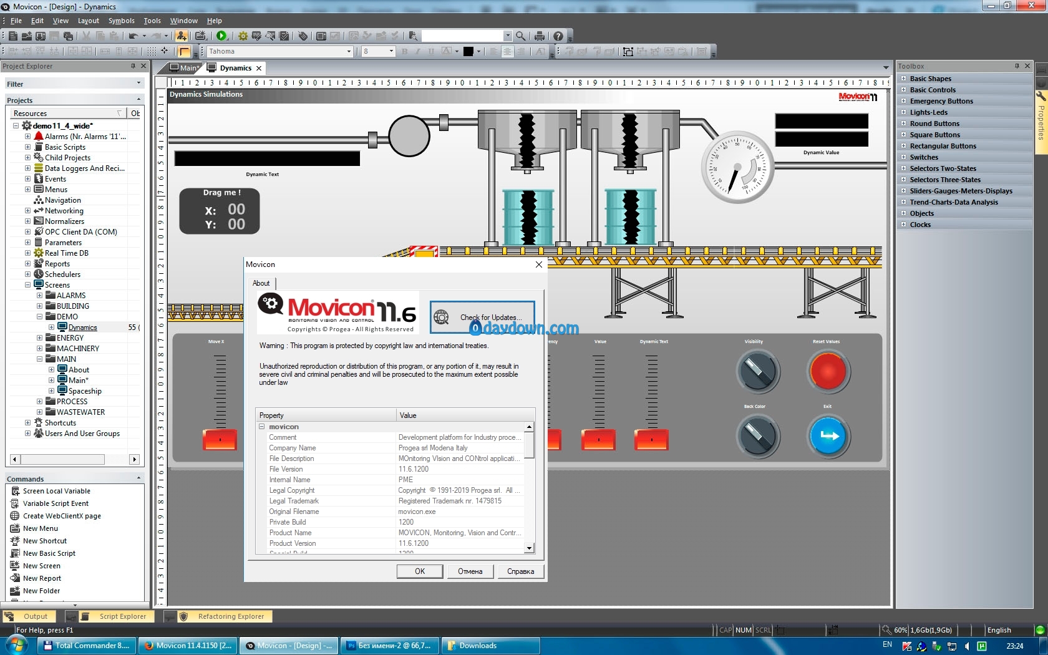
Task: Pin the Toolbox panel with the pushpin icon
Action: pos(1017,65)
